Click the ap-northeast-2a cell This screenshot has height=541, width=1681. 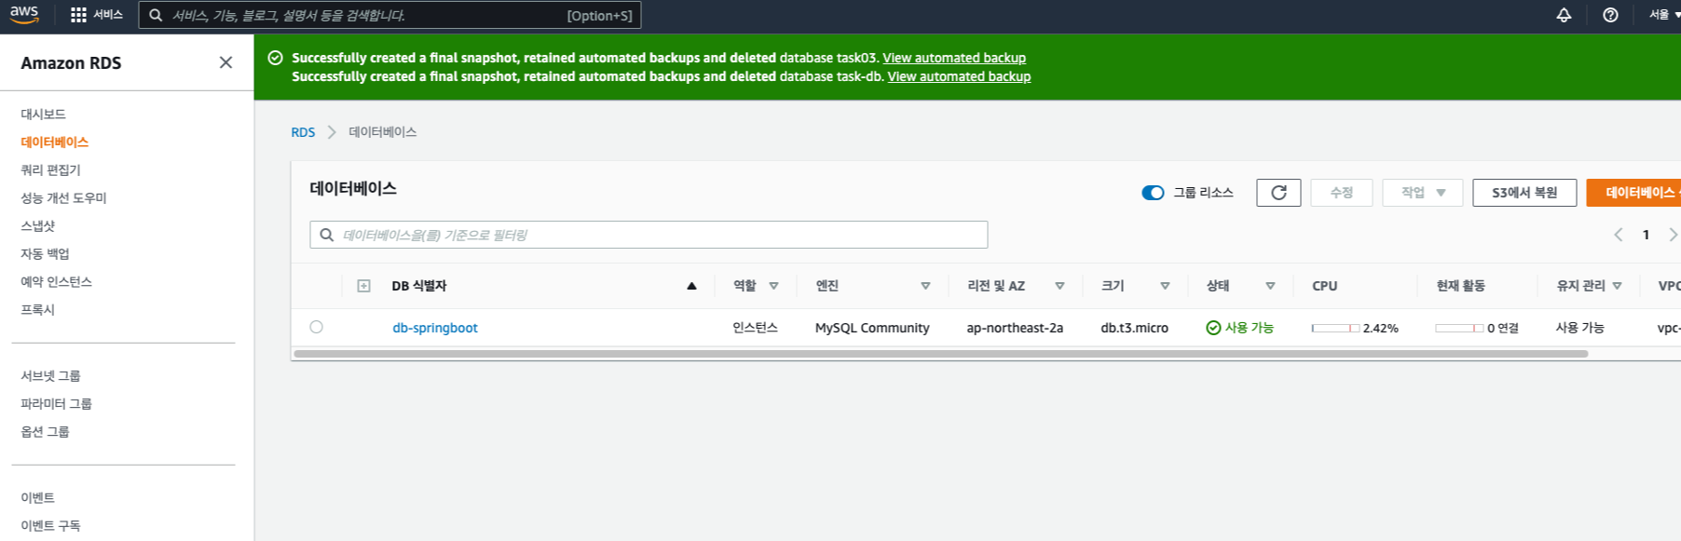tap(1015, 328)
